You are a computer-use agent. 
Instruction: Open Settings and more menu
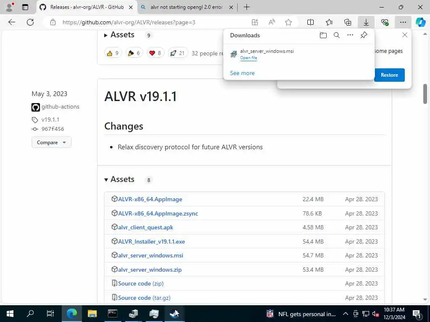403,23
